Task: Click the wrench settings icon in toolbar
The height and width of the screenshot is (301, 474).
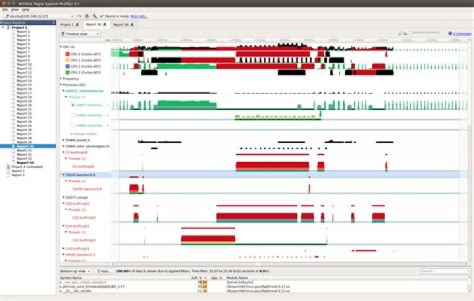Action: pos(95,16)
